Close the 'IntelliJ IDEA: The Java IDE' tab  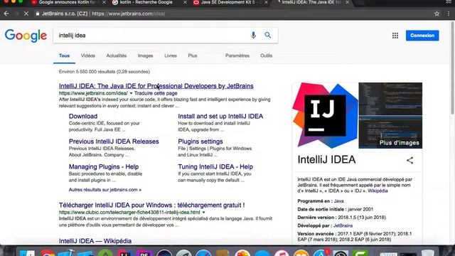(347, 2)
